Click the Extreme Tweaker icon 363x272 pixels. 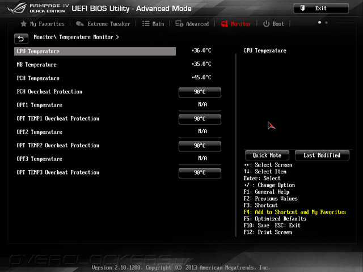(80, 24)
